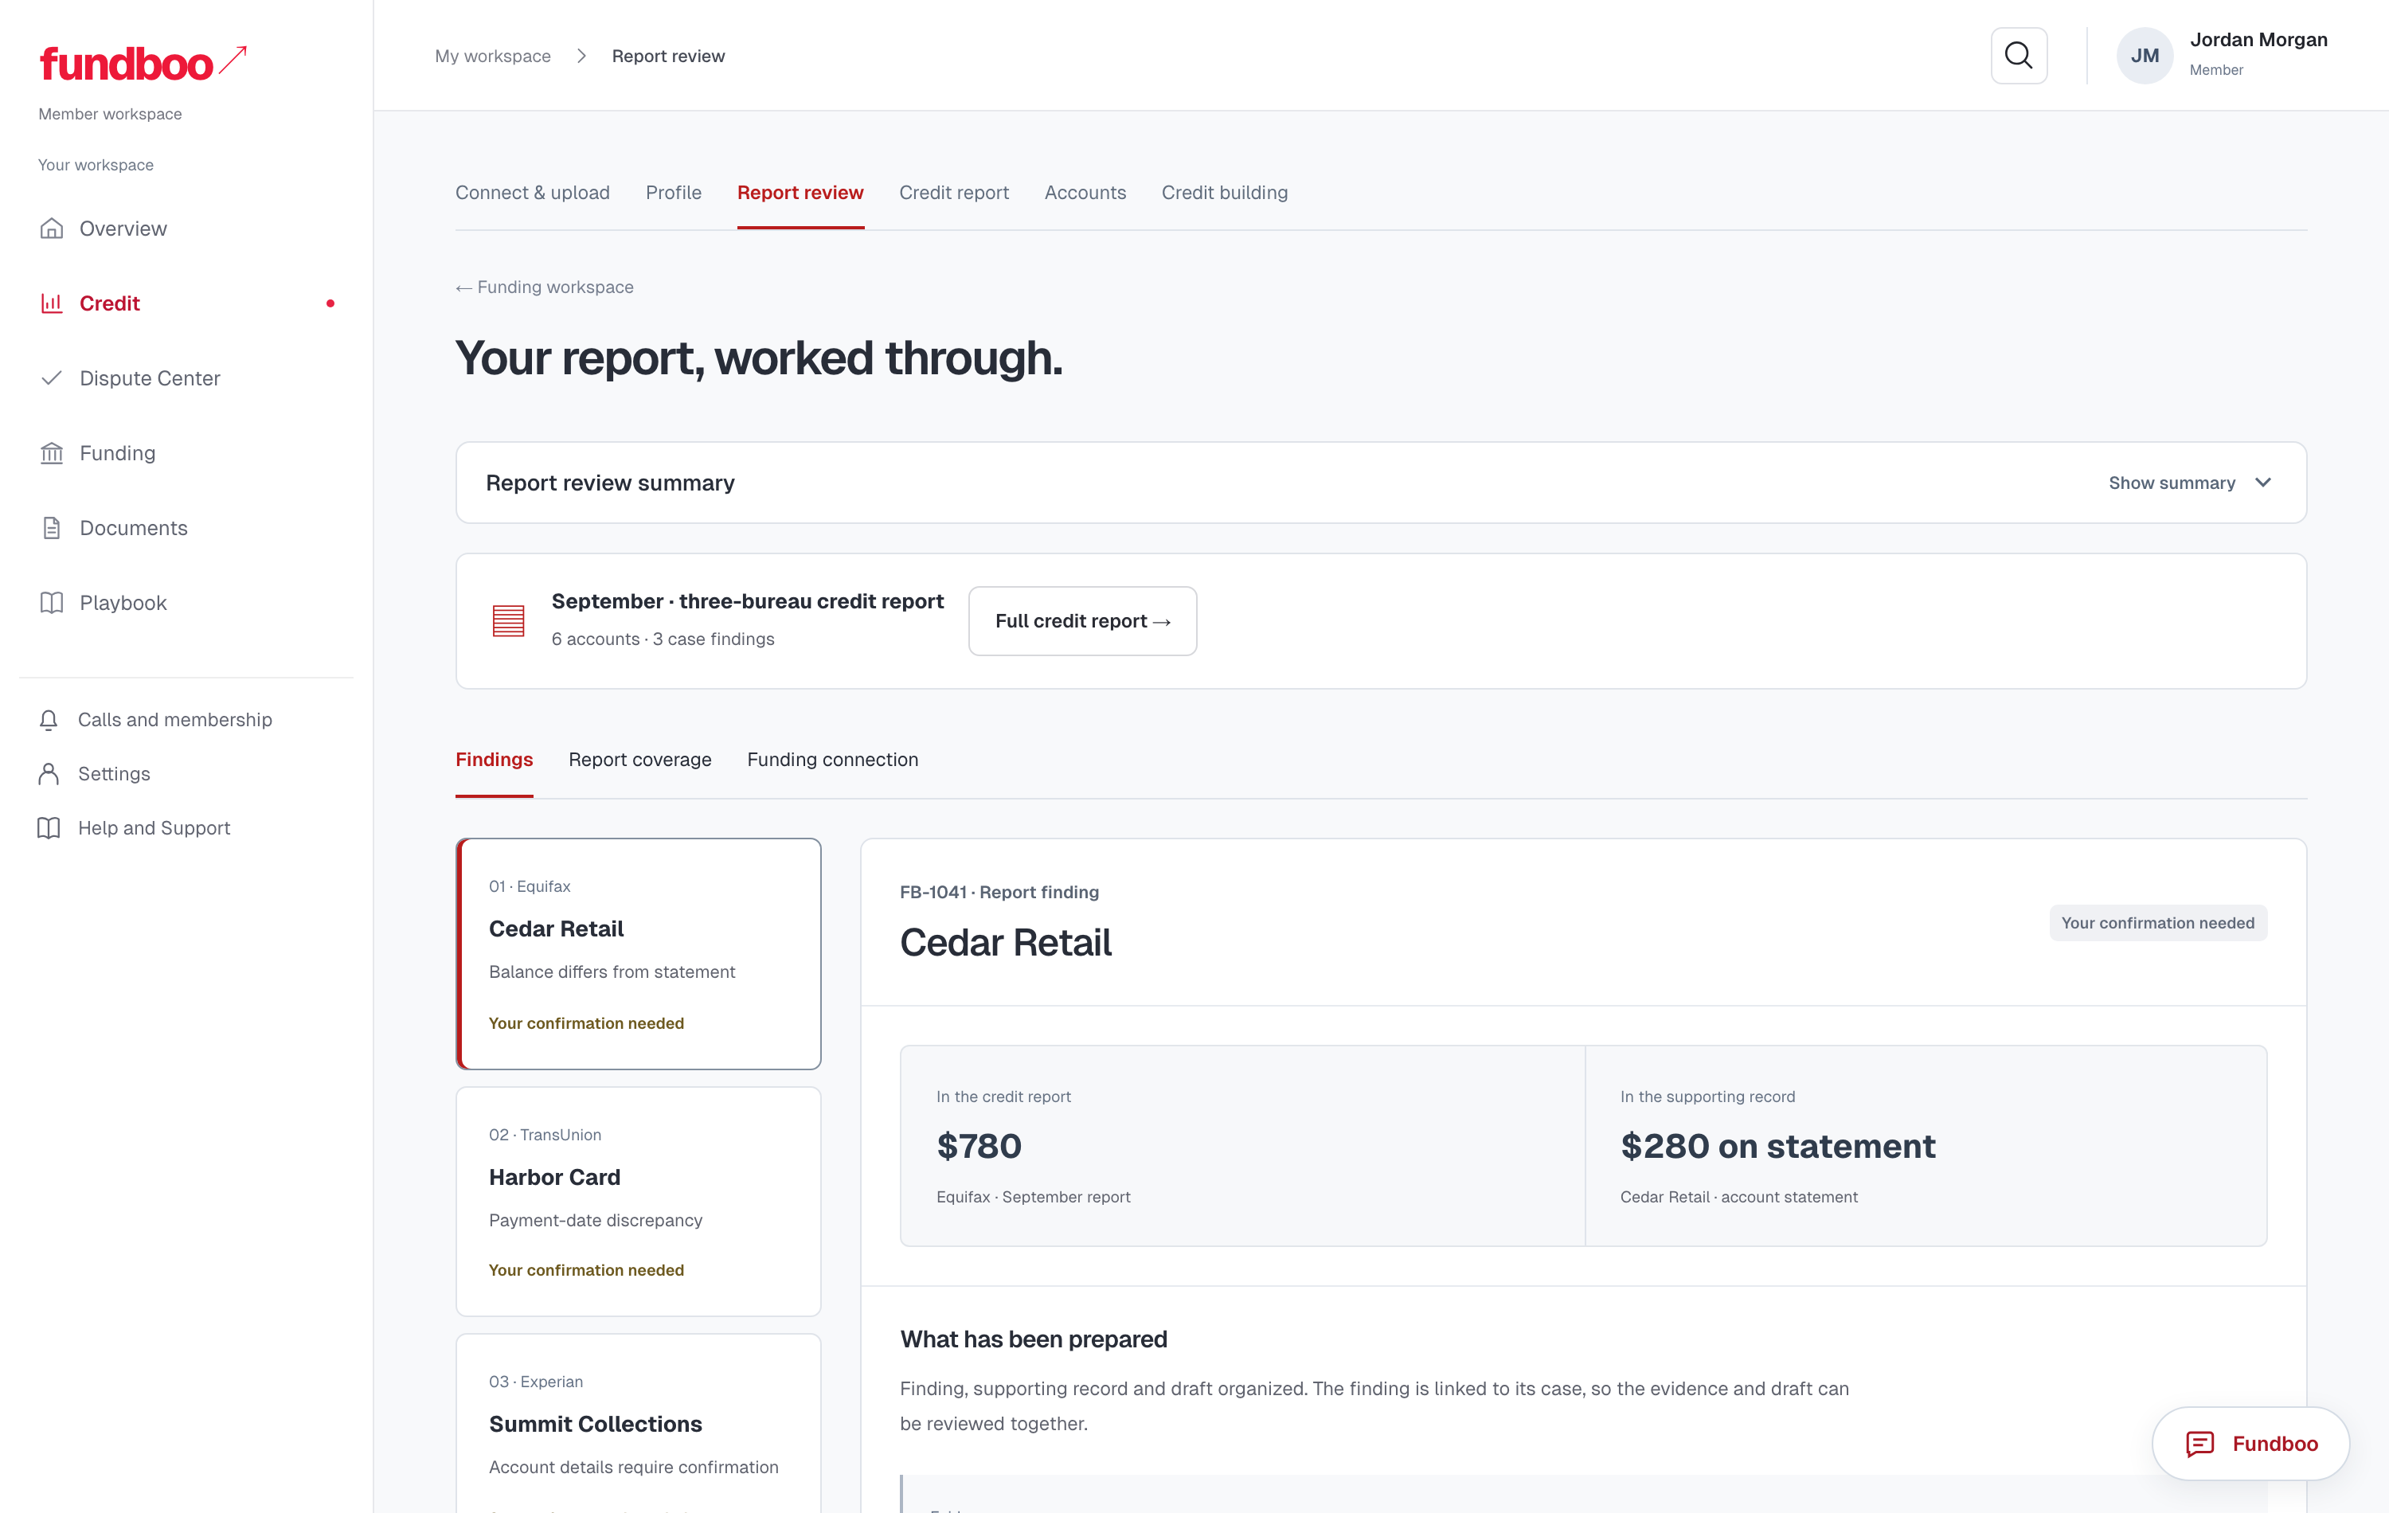This screenshot has width=2389, height=1513.
Task: Click the Funding bank icon
Action: click(52, 453)
